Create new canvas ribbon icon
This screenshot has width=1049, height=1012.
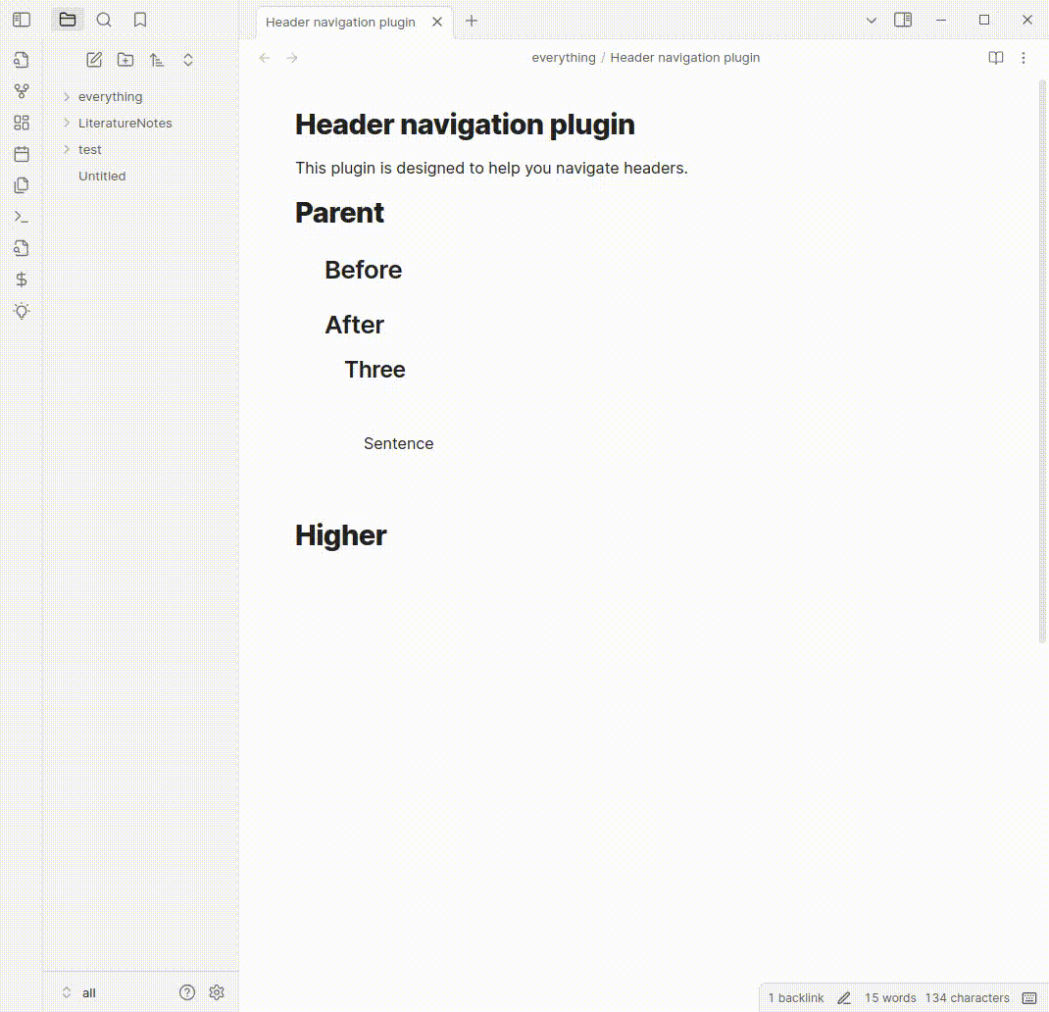point(22,123)
